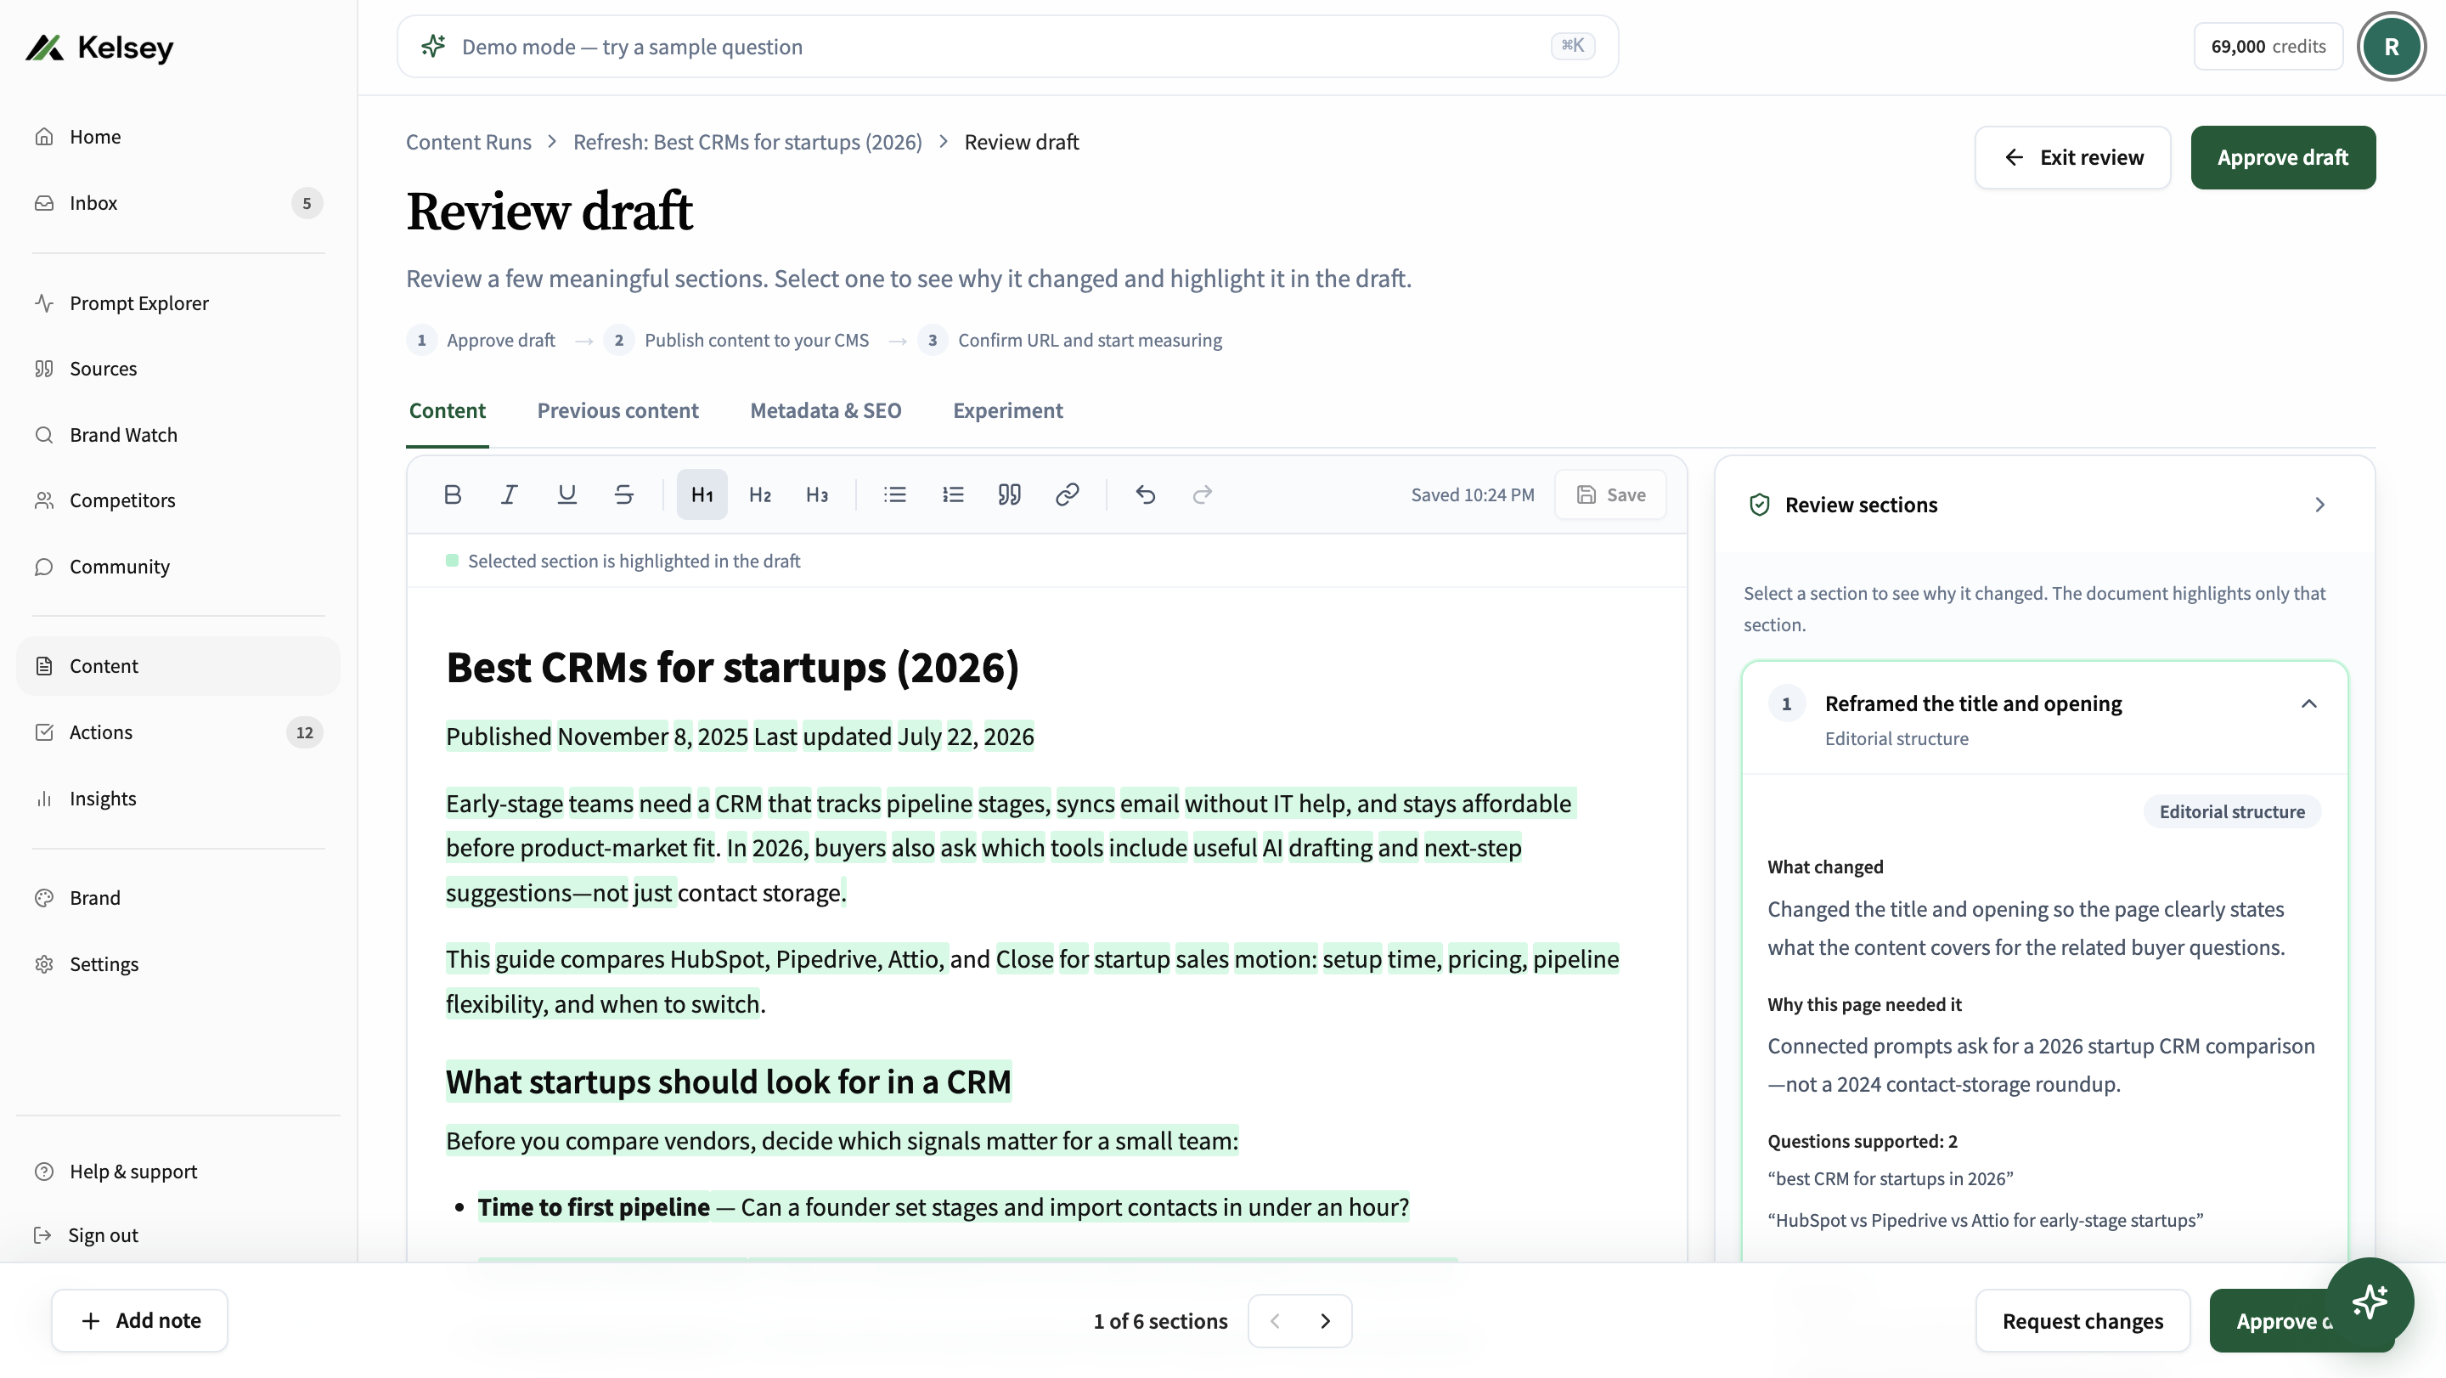Insert block quote
Image resolution: width=2446 pixels, height=1378 pixels.
(x=1009, y=494)
